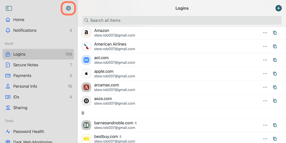Open the bestbuy.com tag icon
286x143 pixels.
click(x=86, y=139)
